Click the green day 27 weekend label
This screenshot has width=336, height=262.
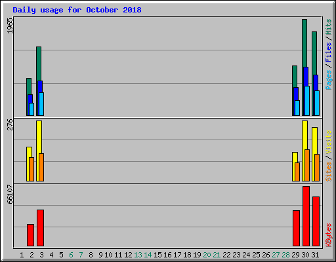(x=276, y=255)
